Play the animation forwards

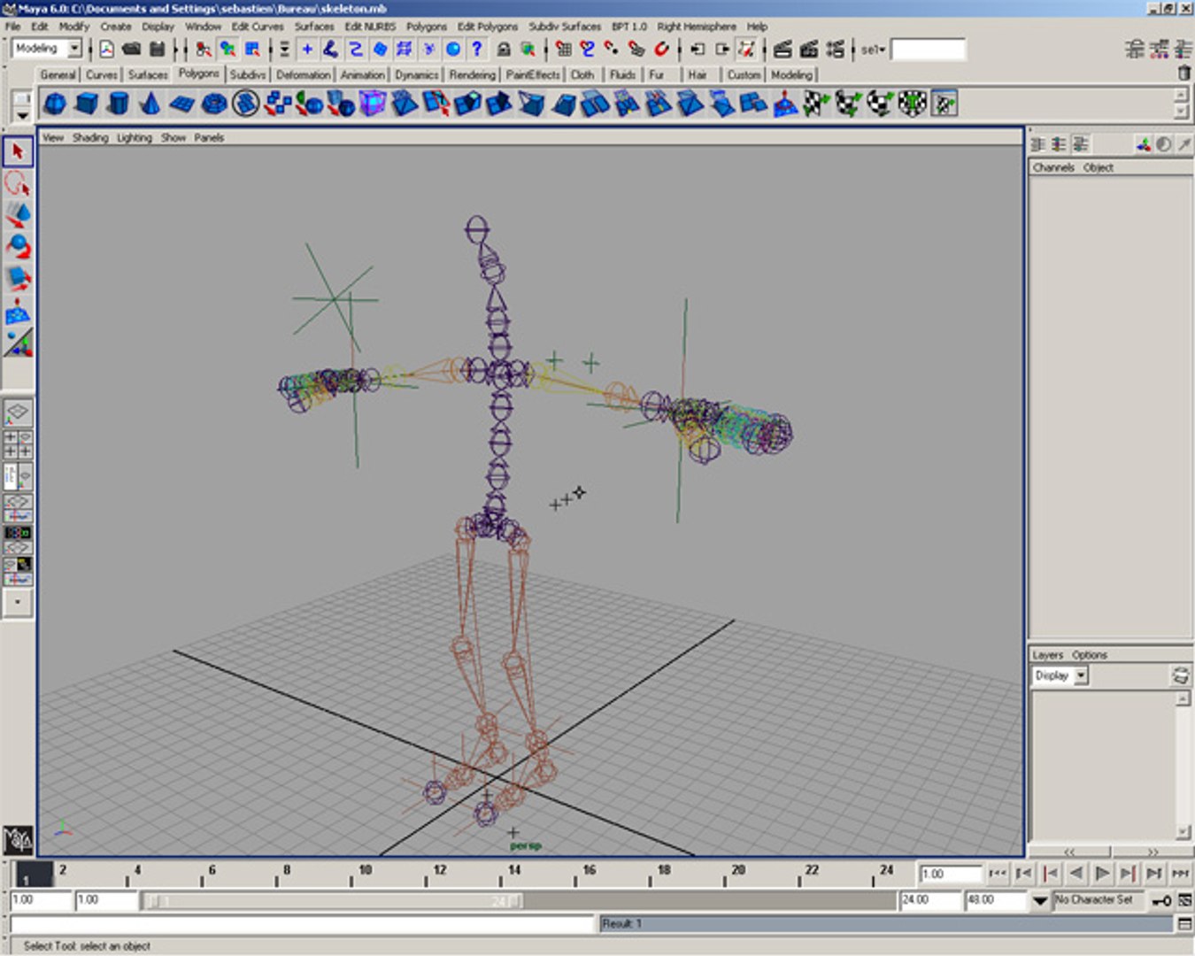tap(1102, 874)
